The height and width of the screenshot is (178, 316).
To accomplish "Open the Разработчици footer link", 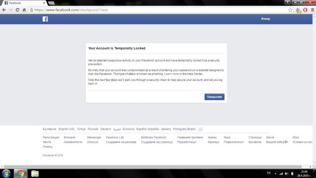I will point(186,142).
